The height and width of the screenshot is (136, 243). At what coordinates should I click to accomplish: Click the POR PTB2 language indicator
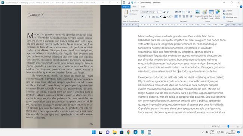pyautogui.click(x=212, y=132)
